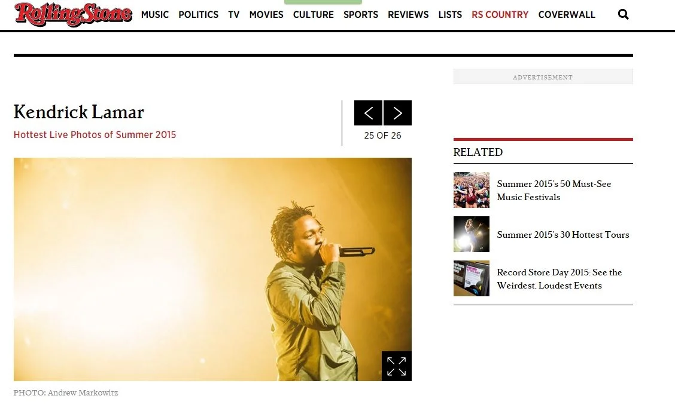This screenshot has height=408, width=675.
Task: Read Summer 2015's 50 Must-See Music Festivals
Action: 554,191
